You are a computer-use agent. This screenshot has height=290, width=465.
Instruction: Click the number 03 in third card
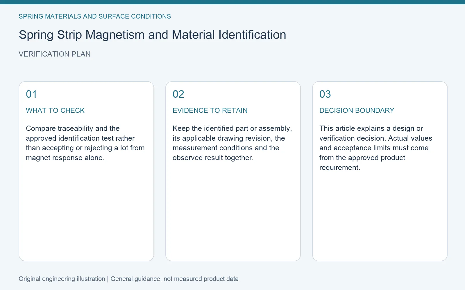click(x=325, y=94)
